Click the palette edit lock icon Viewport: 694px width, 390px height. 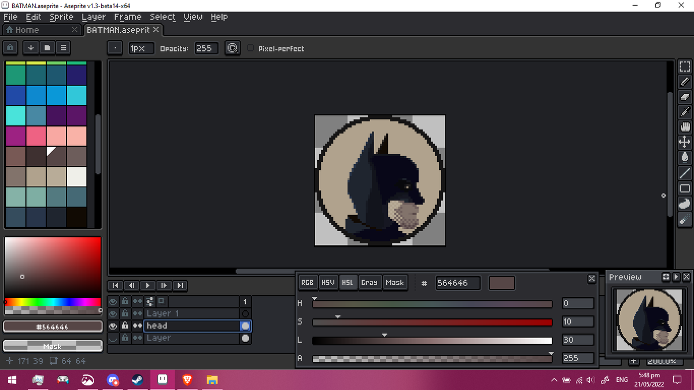click(x=11, y=48)
